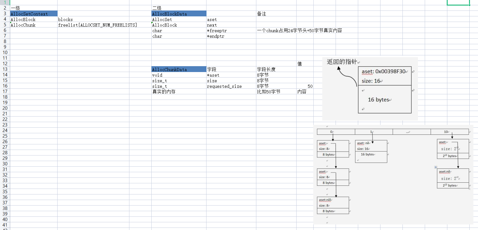Click the 字段长度 column label cell
478x230 pixels.
click(276, 70)
